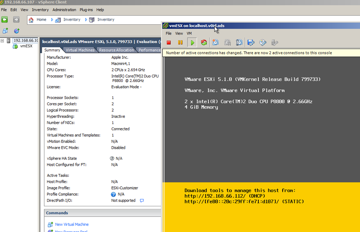
Task: Click the green back navigation arrow
Action: click(5, 20)
